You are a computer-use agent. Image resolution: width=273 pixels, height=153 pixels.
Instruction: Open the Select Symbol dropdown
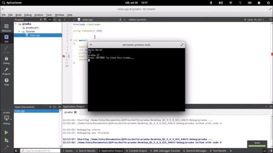pos(245,20)
